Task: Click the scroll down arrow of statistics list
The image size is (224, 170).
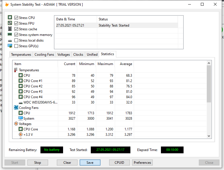Action: coord(209,136)
